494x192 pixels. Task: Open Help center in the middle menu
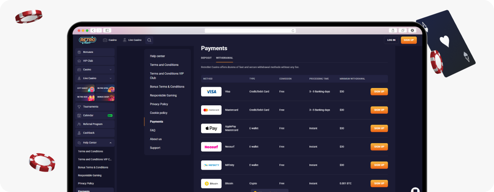pos(157,56)
